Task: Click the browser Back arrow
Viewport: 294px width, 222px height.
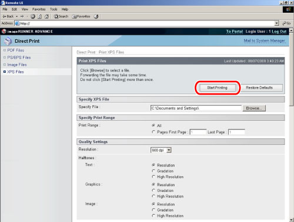Action: click(x=8, y=16)
